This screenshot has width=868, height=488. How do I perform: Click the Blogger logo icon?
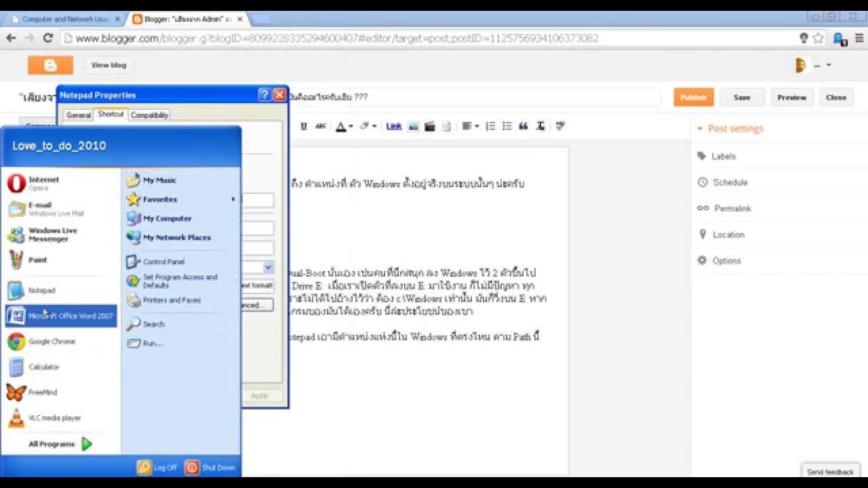pos(50,65)
